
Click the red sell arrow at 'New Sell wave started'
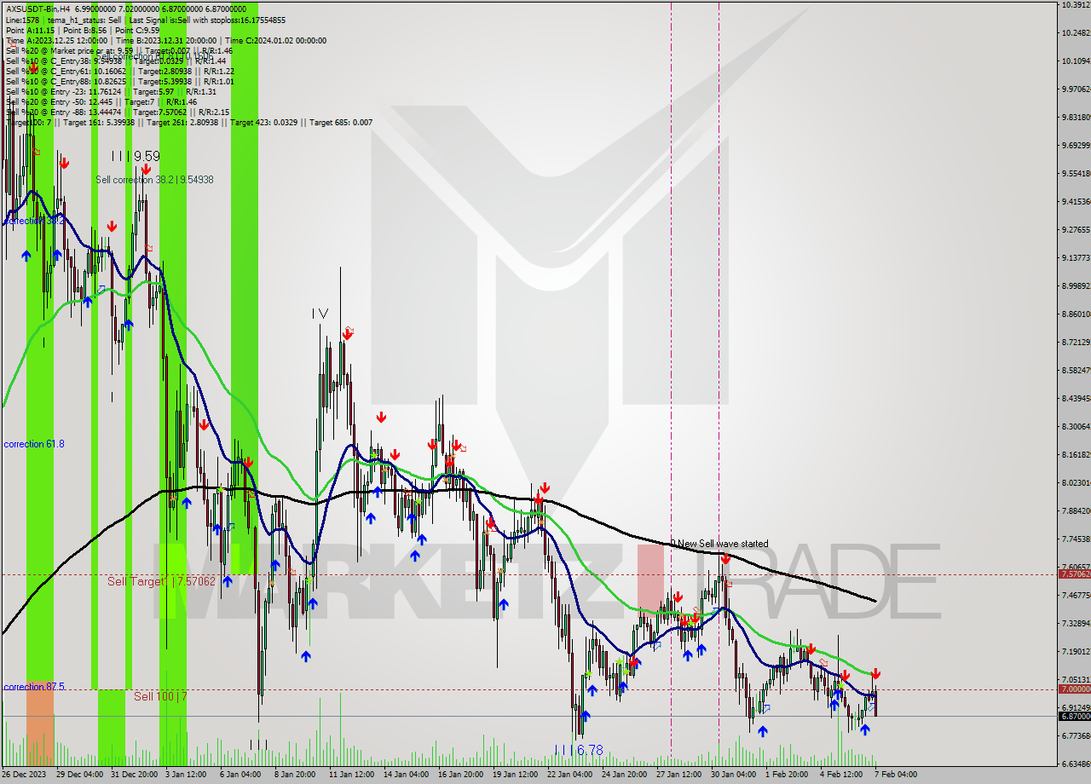724,559
